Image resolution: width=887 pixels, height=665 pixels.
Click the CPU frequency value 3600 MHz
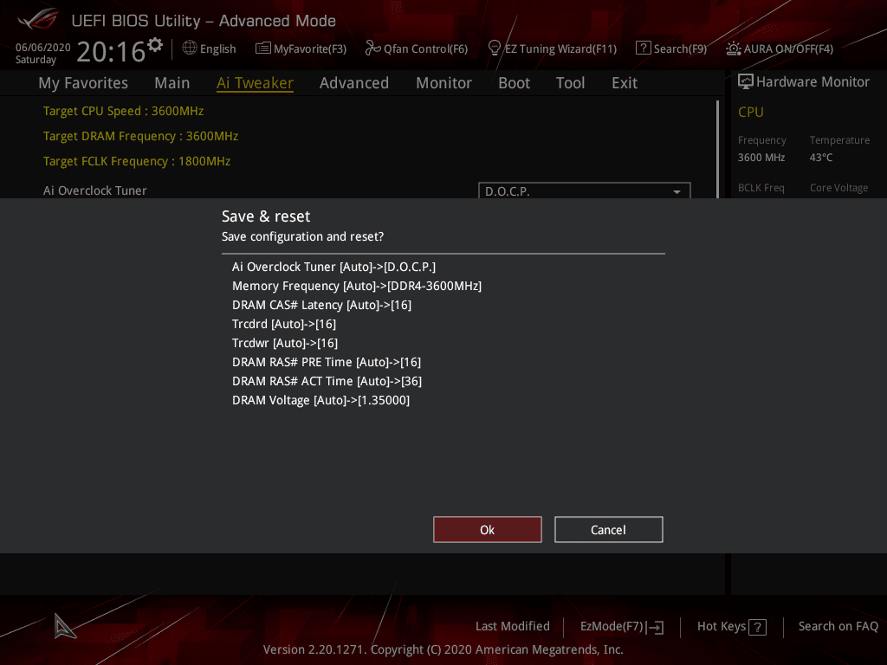pos(761,158)
